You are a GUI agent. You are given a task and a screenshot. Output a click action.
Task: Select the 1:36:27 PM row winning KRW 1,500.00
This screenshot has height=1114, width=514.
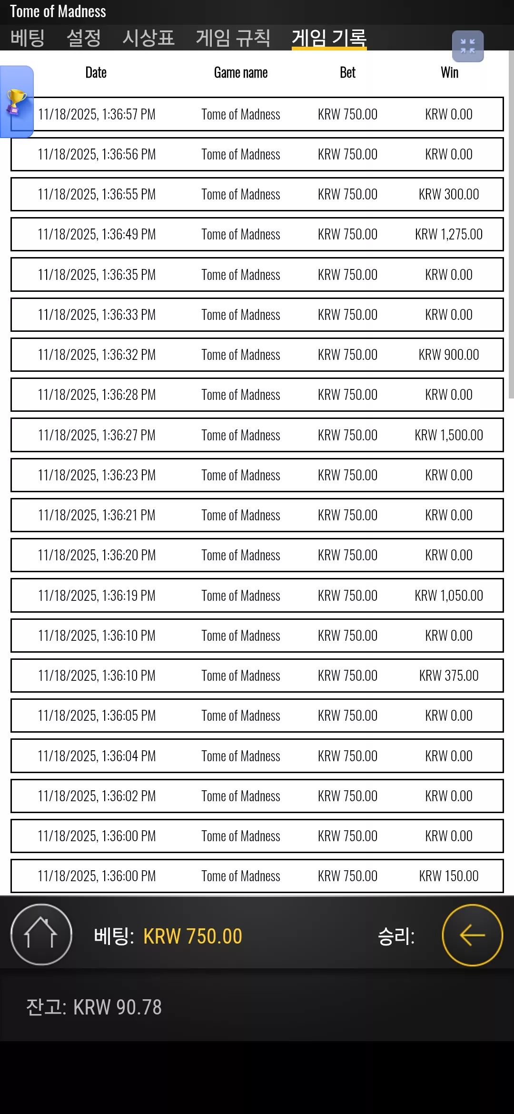click(x=257, y=435)
